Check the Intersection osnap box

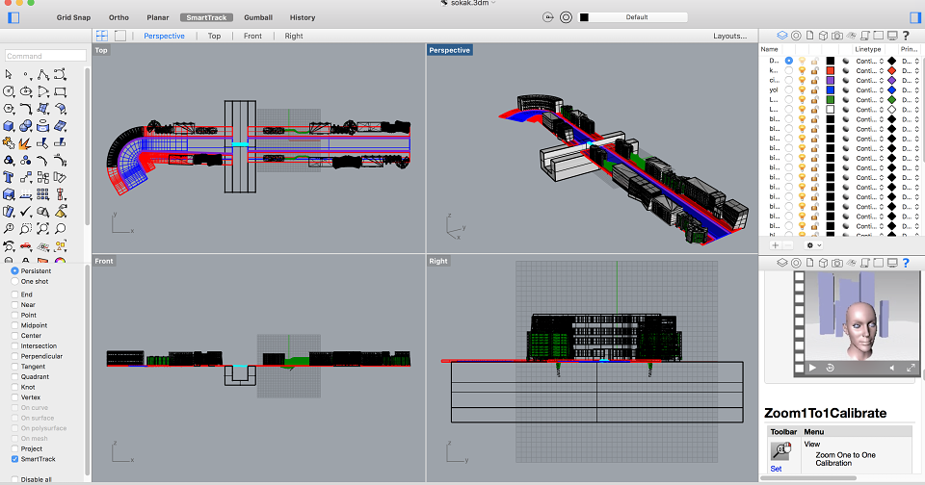pyautogui.click(x=14, y=345)
